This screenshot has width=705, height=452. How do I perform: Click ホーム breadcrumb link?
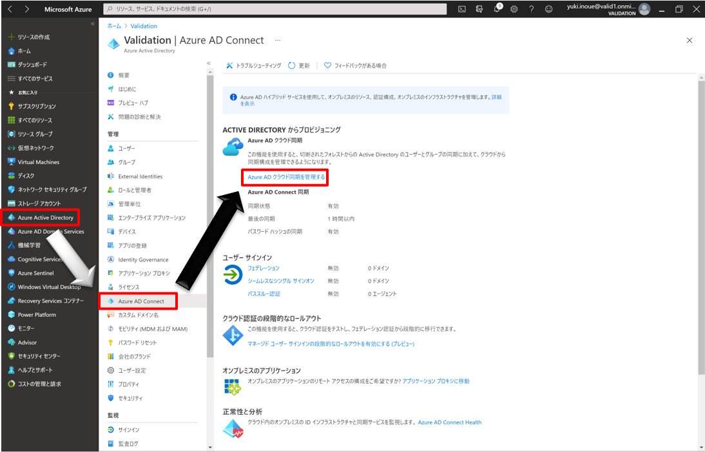click(114, 26)
